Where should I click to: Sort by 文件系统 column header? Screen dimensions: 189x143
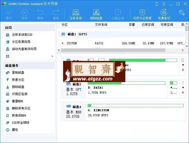click(101, 25)
